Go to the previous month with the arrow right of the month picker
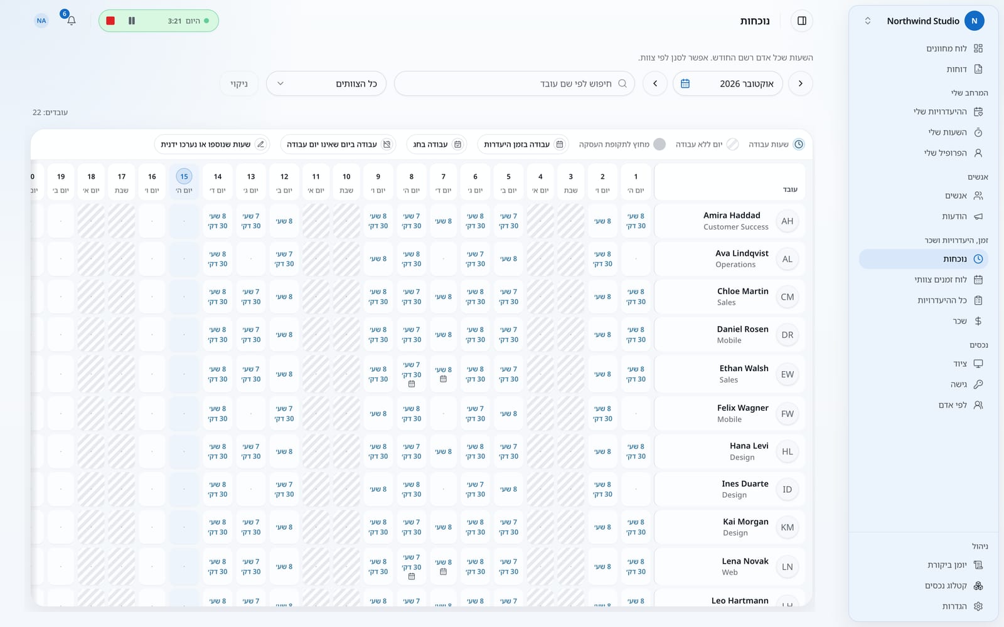 tap(801, 83)
